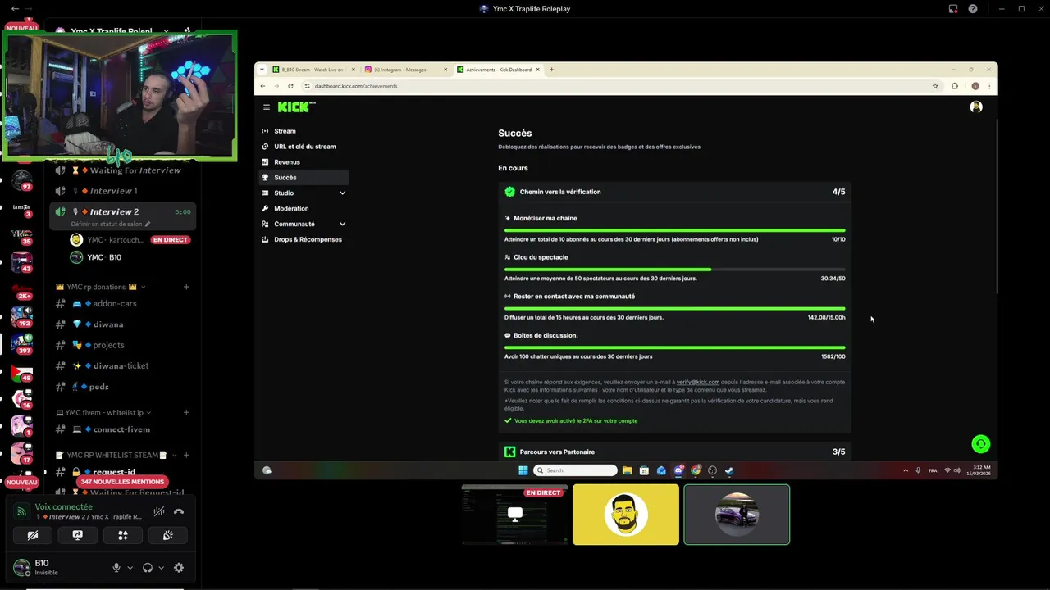The width and height of the screenshot is (1050, 590).
Task: Click the Kick page vertical scrollbar
Action: click(x=996, y=205)
